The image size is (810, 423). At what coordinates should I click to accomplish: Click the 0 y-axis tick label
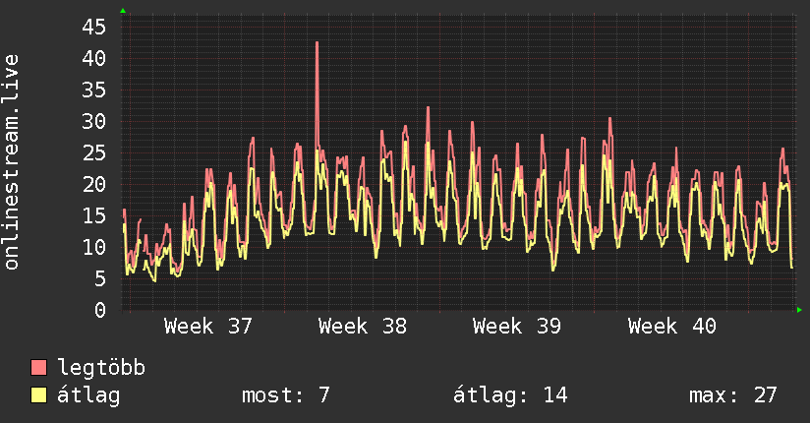tap(100, 310)
